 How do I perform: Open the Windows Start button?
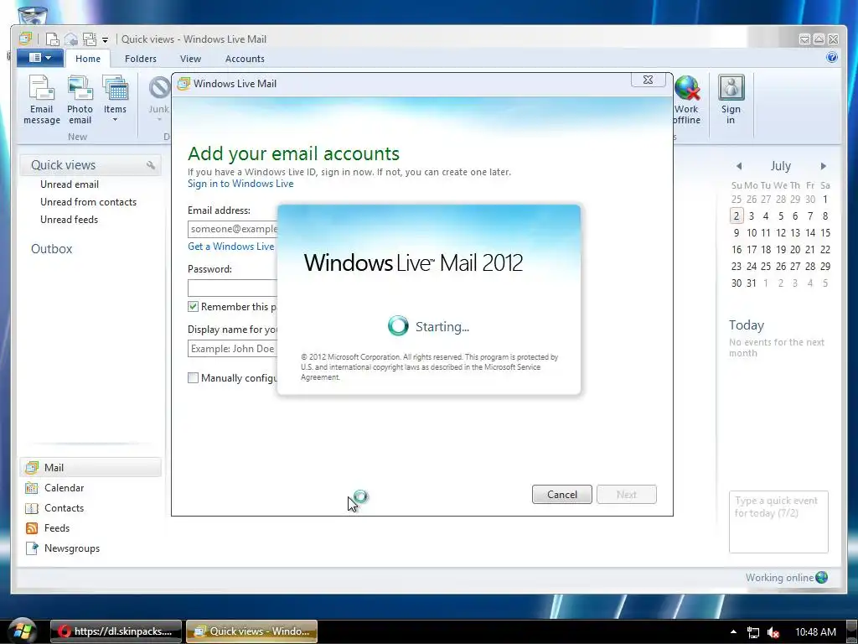tap(23, 631)
